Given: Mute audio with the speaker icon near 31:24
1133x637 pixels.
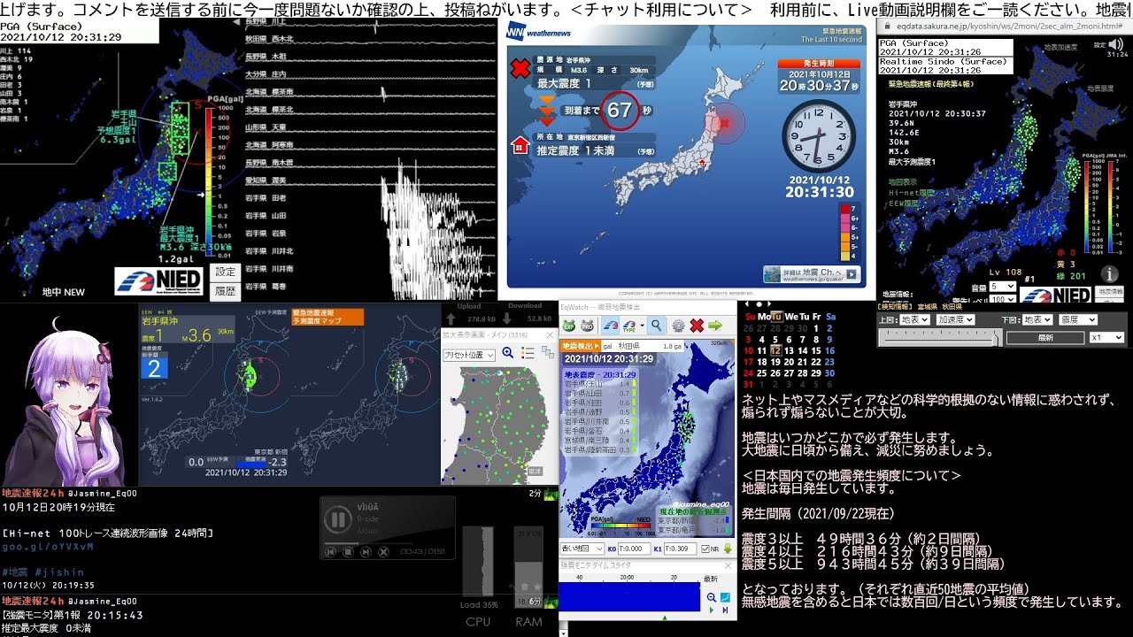Looking at the screenshot, I should [x=1116, y=44].
